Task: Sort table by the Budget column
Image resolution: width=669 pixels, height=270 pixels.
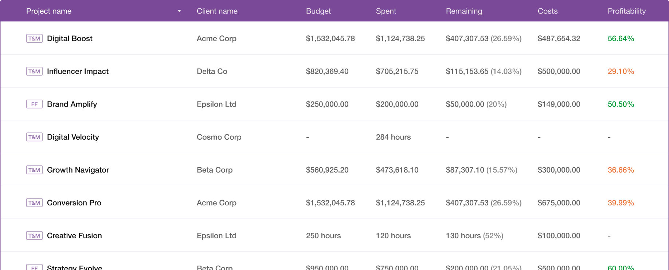Action: coord(318,11)
